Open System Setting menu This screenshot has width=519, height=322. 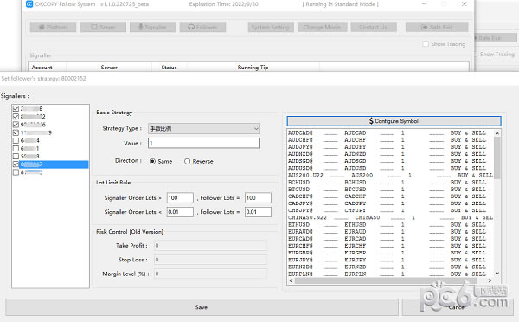[271, 27]
